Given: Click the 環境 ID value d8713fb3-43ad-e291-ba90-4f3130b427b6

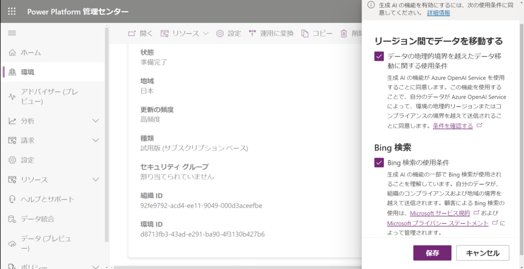Looking at the screenshot, I should [203, 234].
